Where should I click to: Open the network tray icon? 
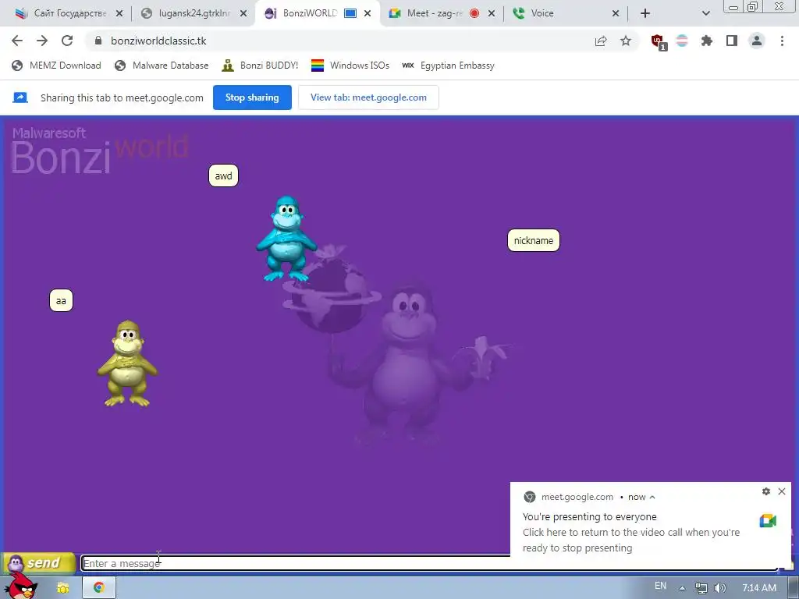pyautogui.click(x=701, y=588)
